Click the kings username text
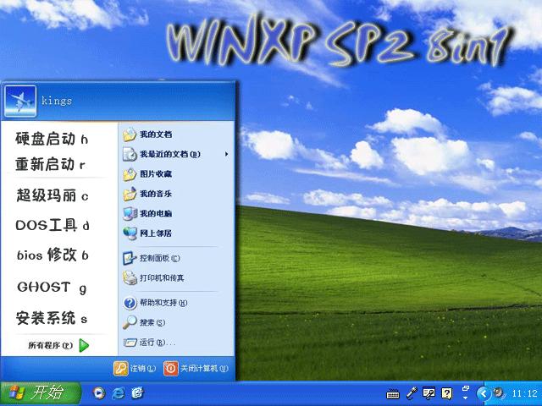The width and height of the screenshot is (542, 406). [57, 101]
